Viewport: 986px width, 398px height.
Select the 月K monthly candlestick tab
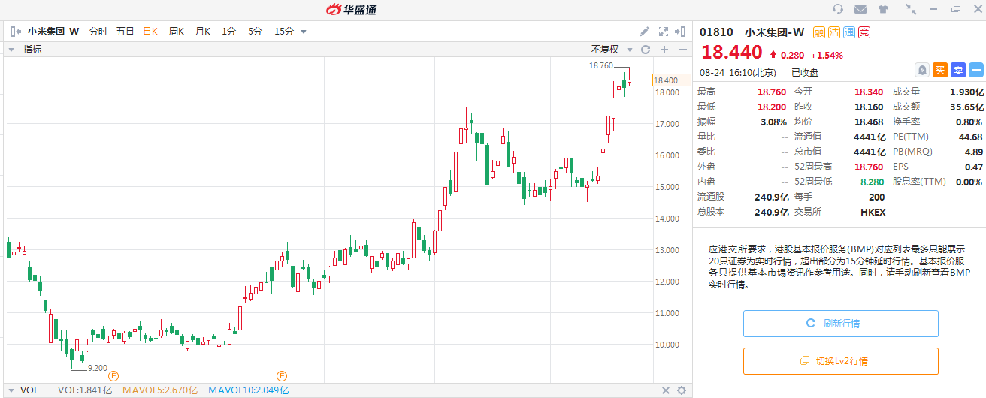pos(203,32)
